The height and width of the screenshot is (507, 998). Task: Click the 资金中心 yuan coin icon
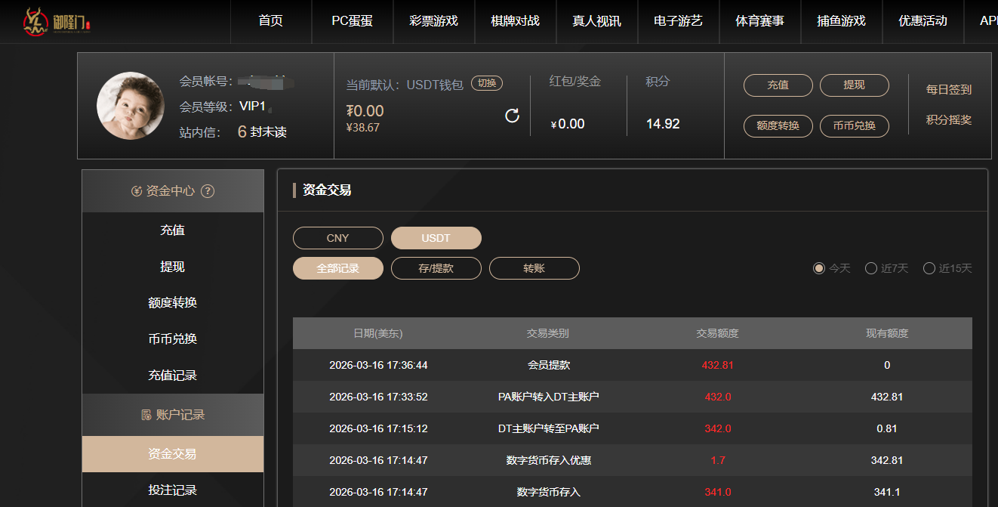point(137,191)
